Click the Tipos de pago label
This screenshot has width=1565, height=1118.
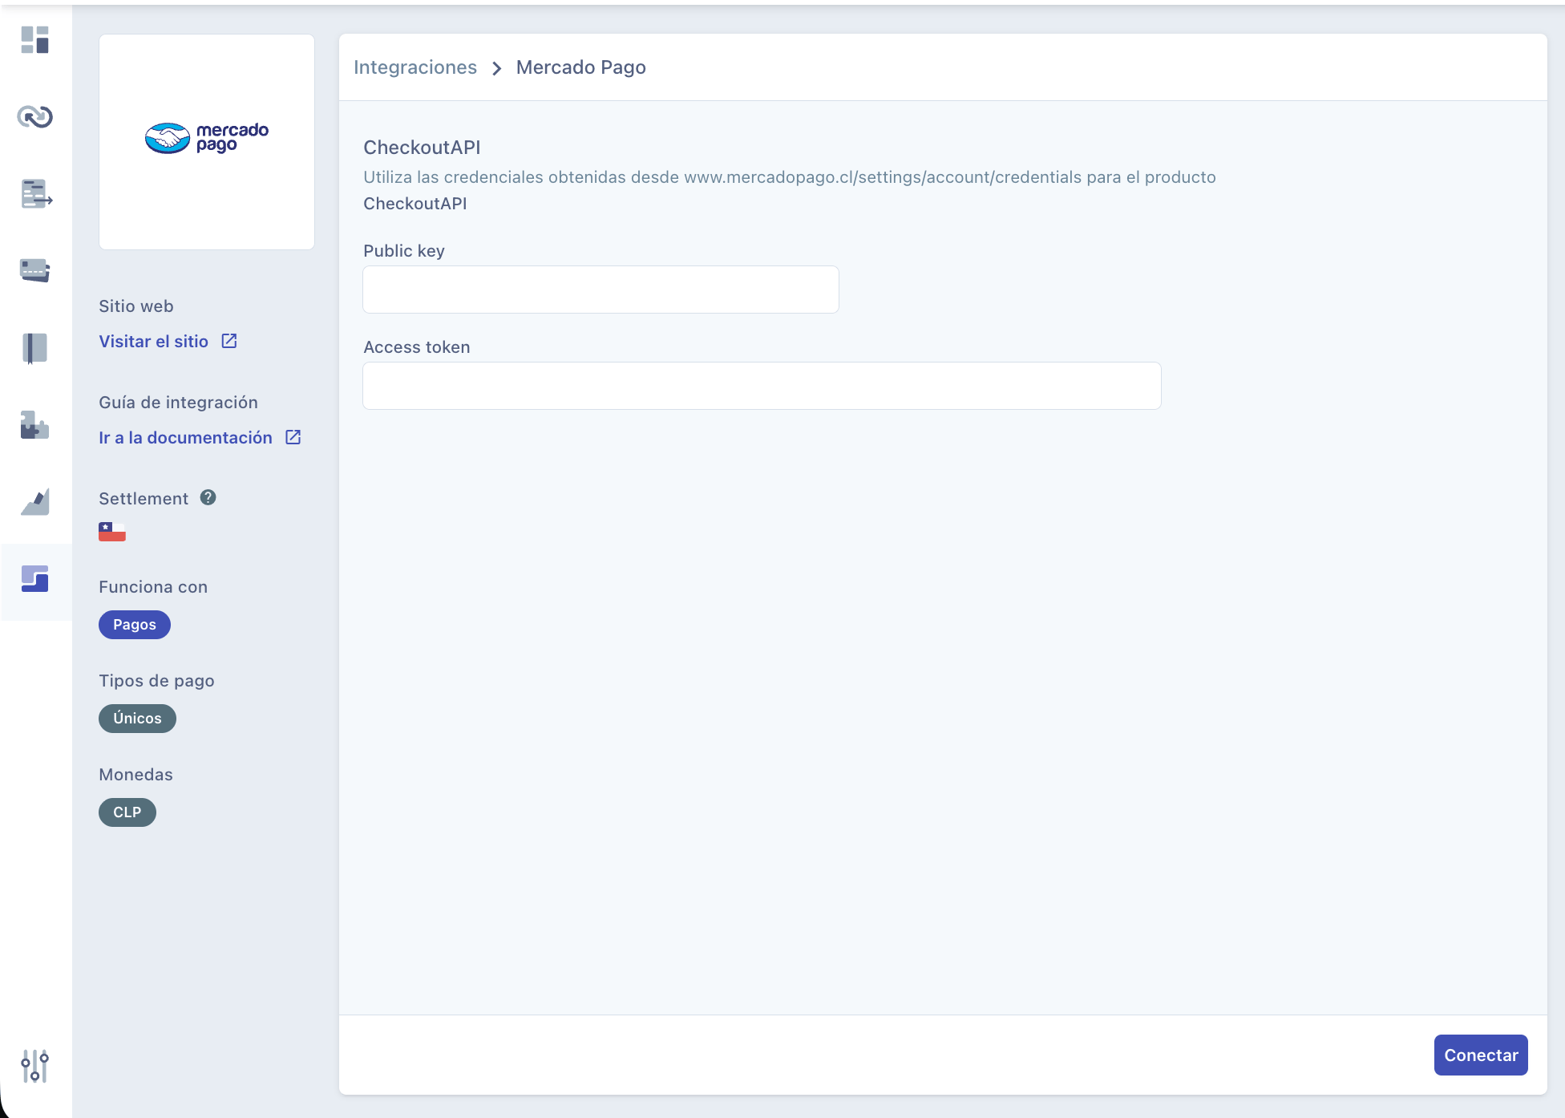[x=156, y=681]
